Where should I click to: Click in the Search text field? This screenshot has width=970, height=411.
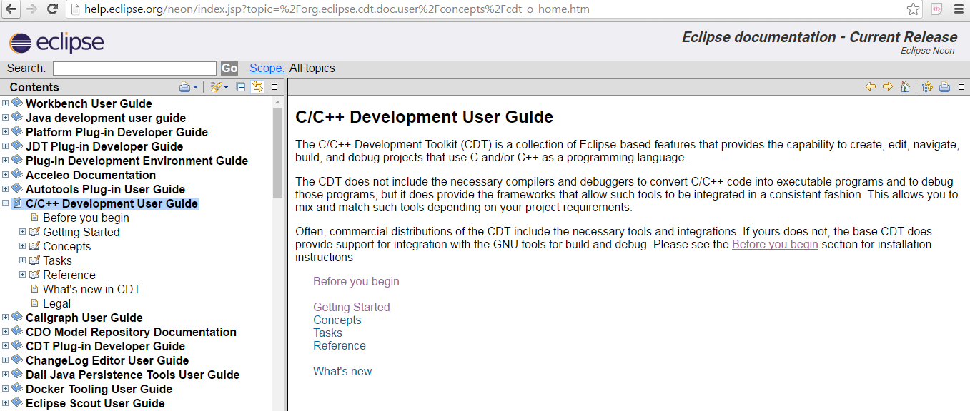pyautogui.click(x=134, y=68)
